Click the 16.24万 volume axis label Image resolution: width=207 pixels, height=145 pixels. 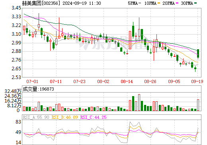tap(13, 101)
